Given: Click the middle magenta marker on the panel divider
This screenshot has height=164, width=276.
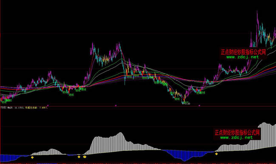Looking at the screenshot, I should [x=115, y=105].
